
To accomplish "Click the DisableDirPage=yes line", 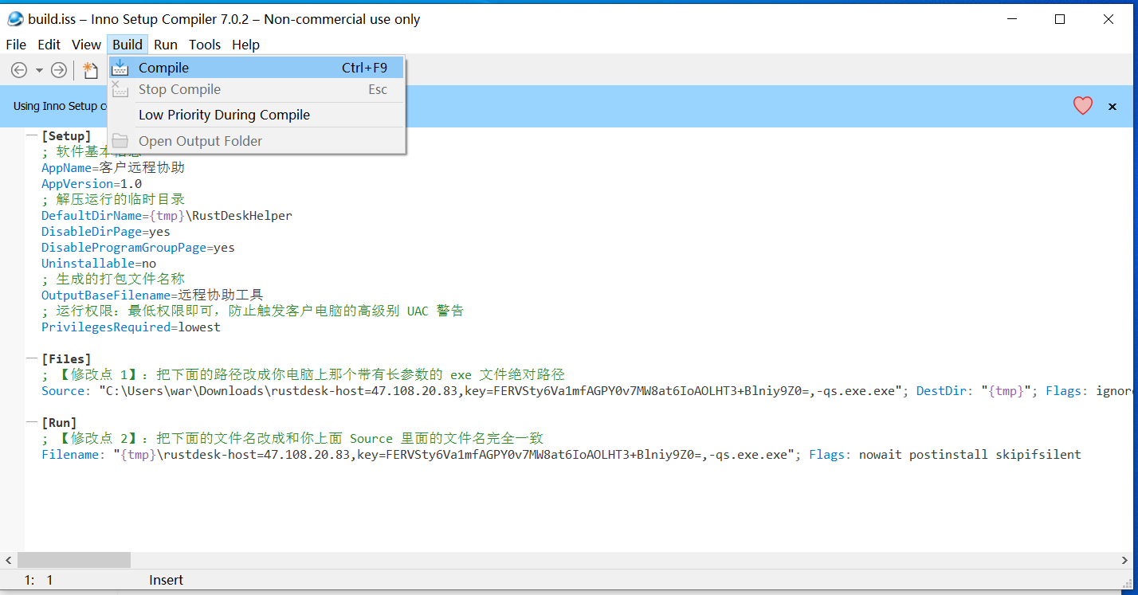I will click(x=106, y=232).
